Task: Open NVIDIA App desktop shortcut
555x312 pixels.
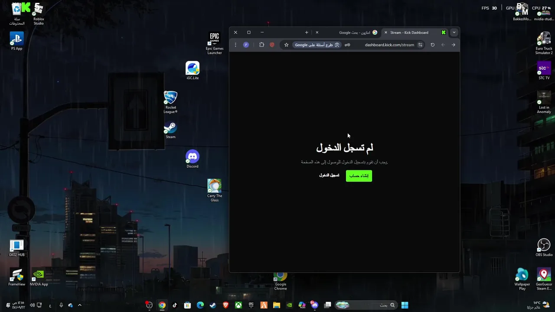Action: click(39, 278)
